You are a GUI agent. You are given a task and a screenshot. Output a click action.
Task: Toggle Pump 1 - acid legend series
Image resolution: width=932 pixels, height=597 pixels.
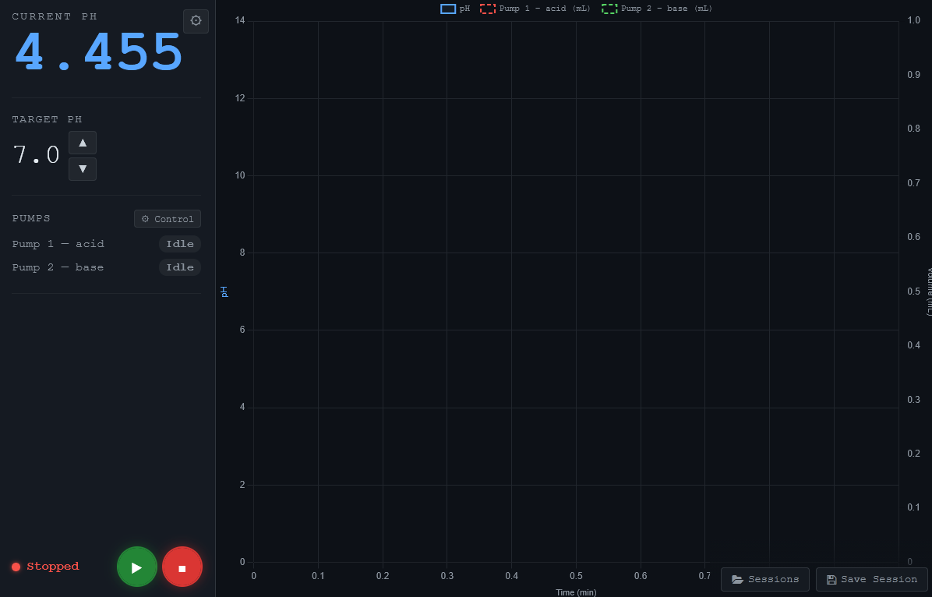535,9
